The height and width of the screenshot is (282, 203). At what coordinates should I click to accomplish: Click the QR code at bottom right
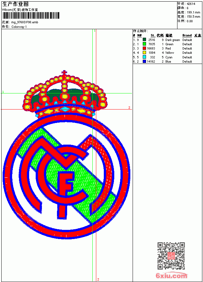coord(171,255)
